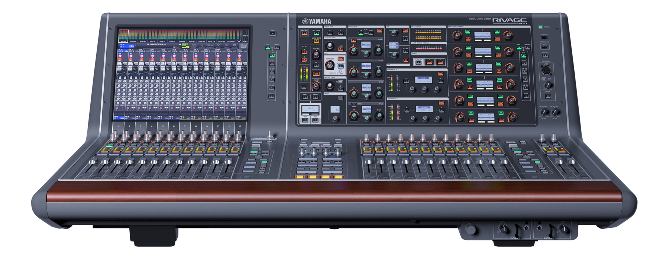
Task: Adjust the Analog Gain knob
Action: (x=329, y=46)
